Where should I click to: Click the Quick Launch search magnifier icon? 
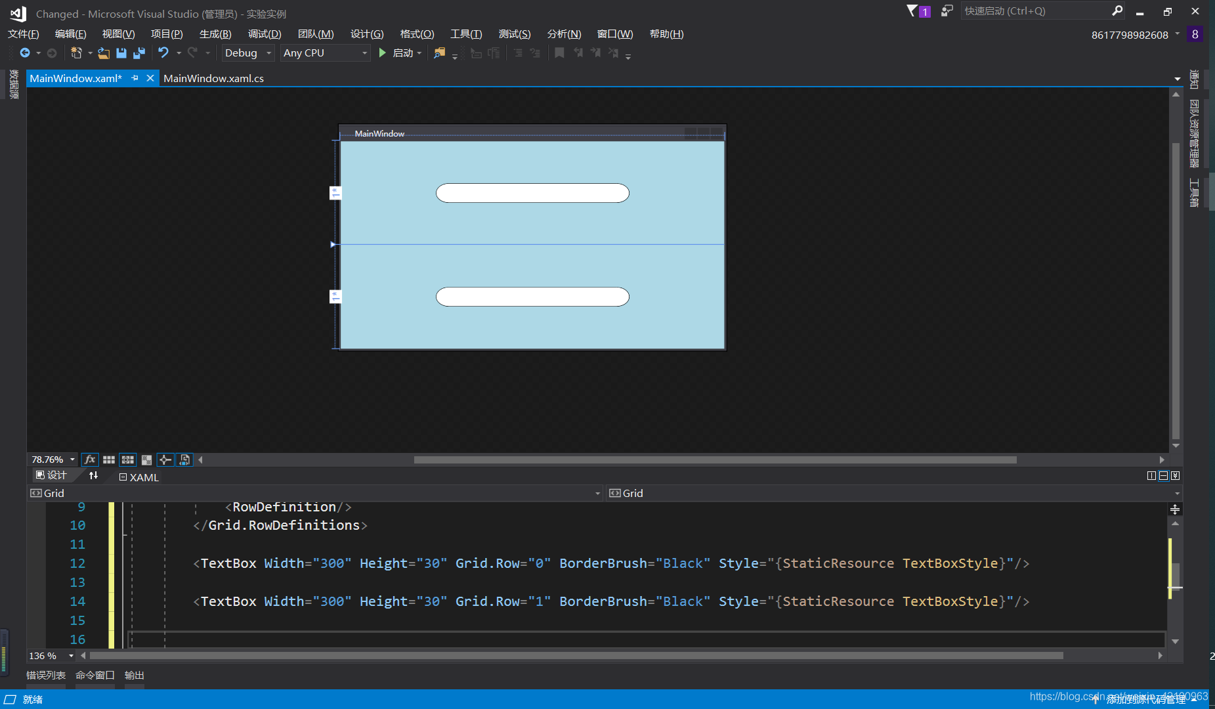pyautogui.click(x=1117, y=11)
